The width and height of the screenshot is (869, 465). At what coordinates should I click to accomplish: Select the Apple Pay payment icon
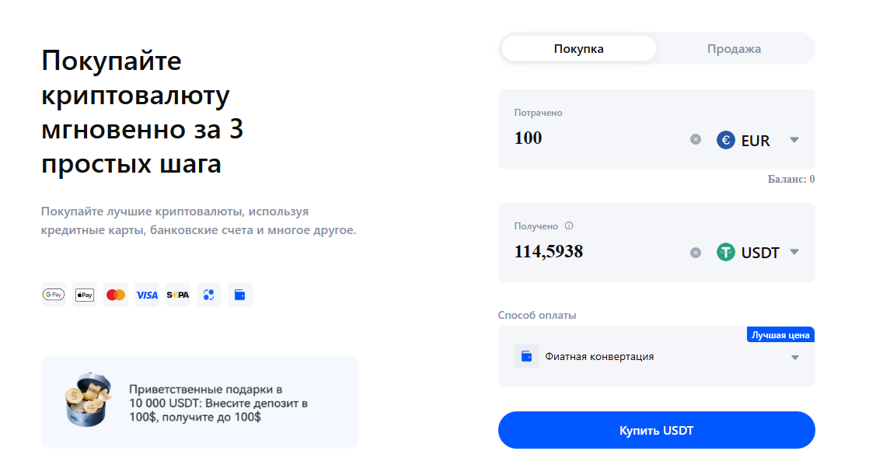84,294
